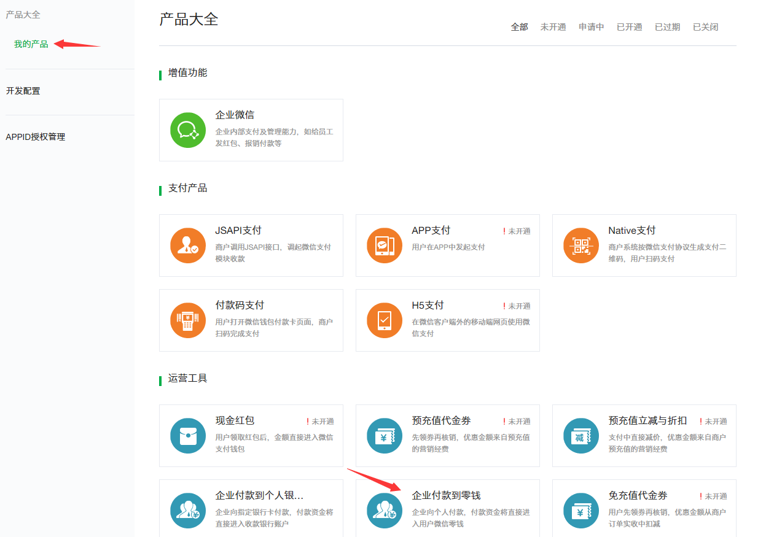774x537 pixels.
Task: Open the 付款码支付 product title
Action: pyautogui.click(x=240, y=305)
